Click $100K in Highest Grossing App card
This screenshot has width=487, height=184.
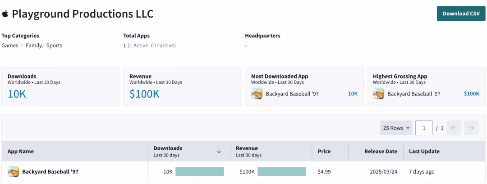(x=472, y=93)
